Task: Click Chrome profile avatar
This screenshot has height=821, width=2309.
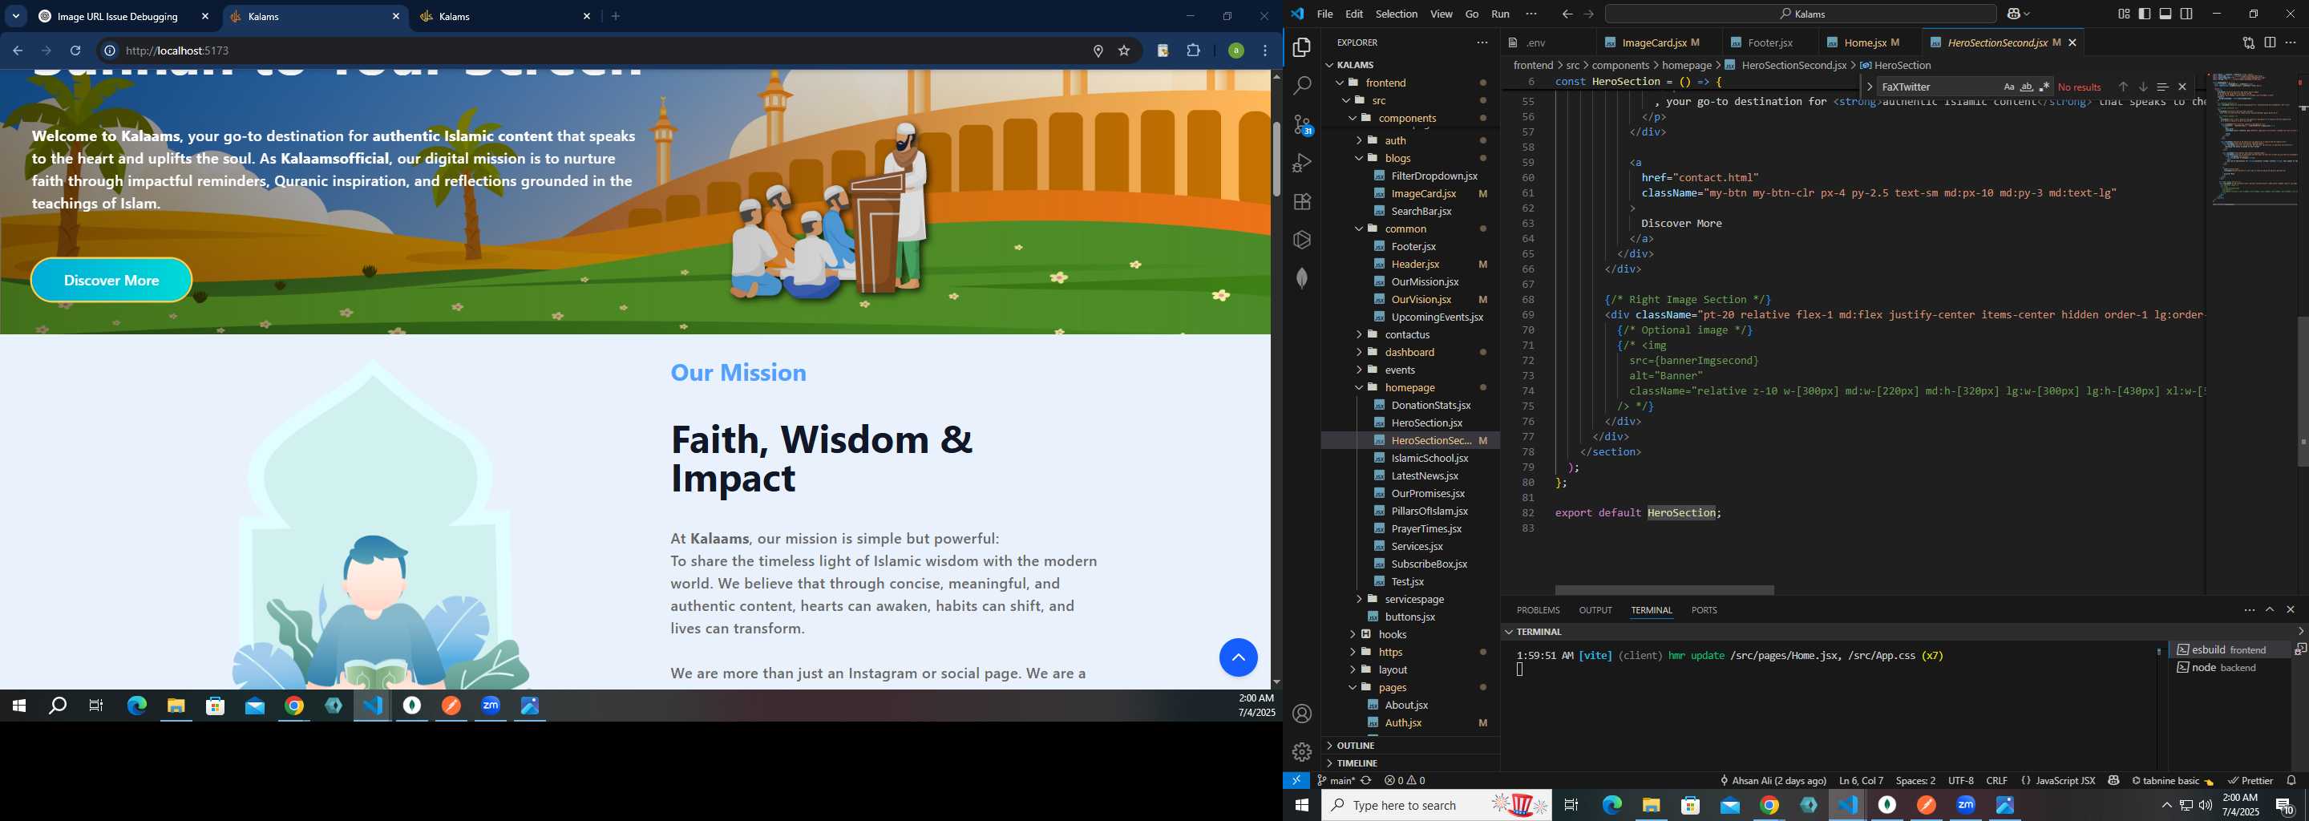Action: 1235,51
